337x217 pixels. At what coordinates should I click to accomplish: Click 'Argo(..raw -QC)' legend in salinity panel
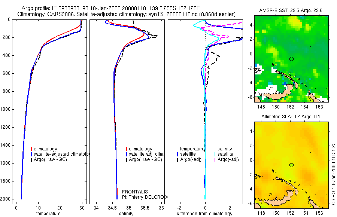click(x=145, y=159)
